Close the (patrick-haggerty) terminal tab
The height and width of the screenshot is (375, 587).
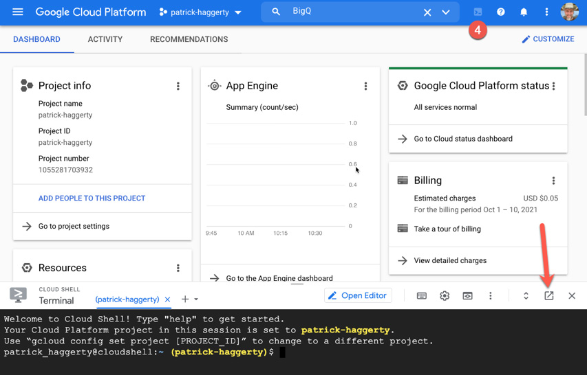point(167,299)
